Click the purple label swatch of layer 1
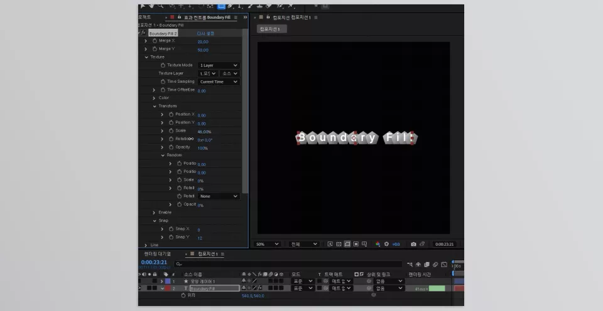The height and width of the screenshot is (311, 603). [168, 281]
